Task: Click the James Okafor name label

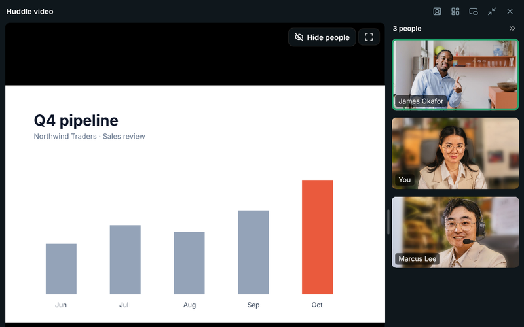Action: pyautogui.click(x=421, y=101)
